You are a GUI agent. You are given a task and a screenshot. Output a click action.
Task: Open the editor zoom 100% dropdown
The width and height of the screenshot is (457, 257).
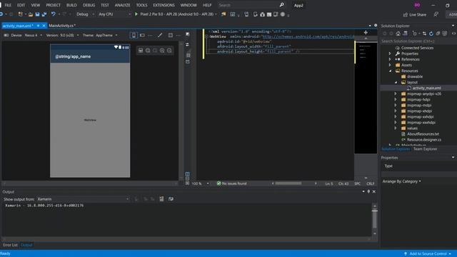pyautogui.click(x=208, y=183)
